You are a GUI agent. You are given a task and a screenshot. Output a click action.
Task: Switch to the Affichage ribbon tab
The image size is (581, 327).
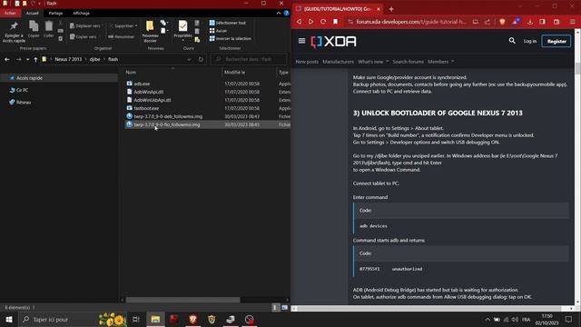[81, 13]
